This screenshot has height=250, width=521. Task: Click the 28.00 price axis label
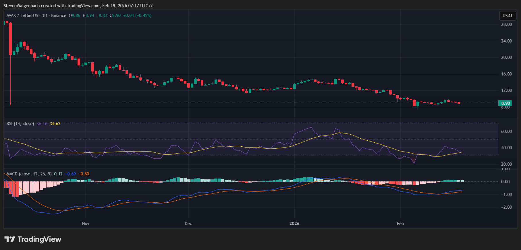click(506, 24)
